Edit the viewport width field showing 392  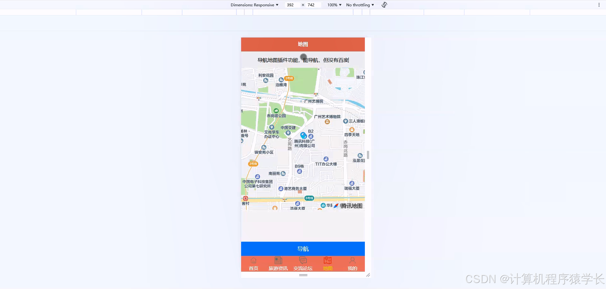(291, 5)
